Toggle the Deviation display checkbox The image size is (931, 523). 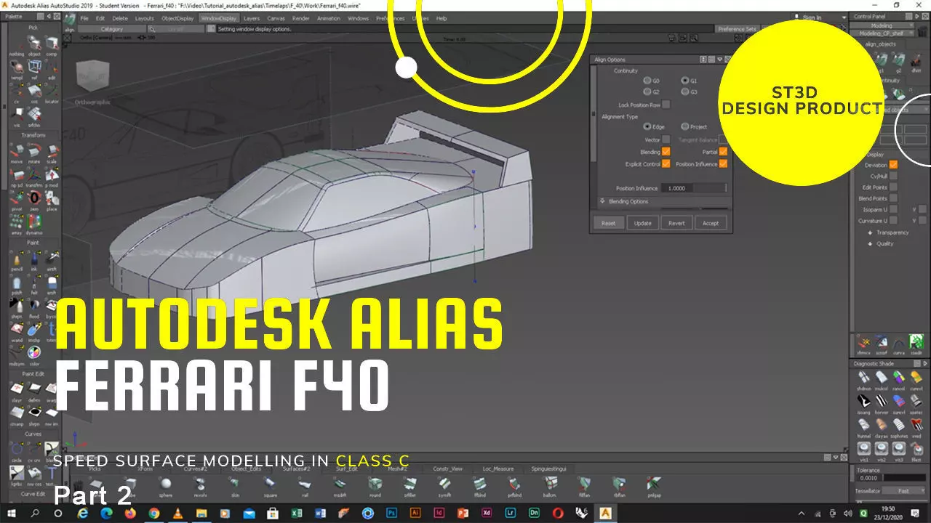893,165
